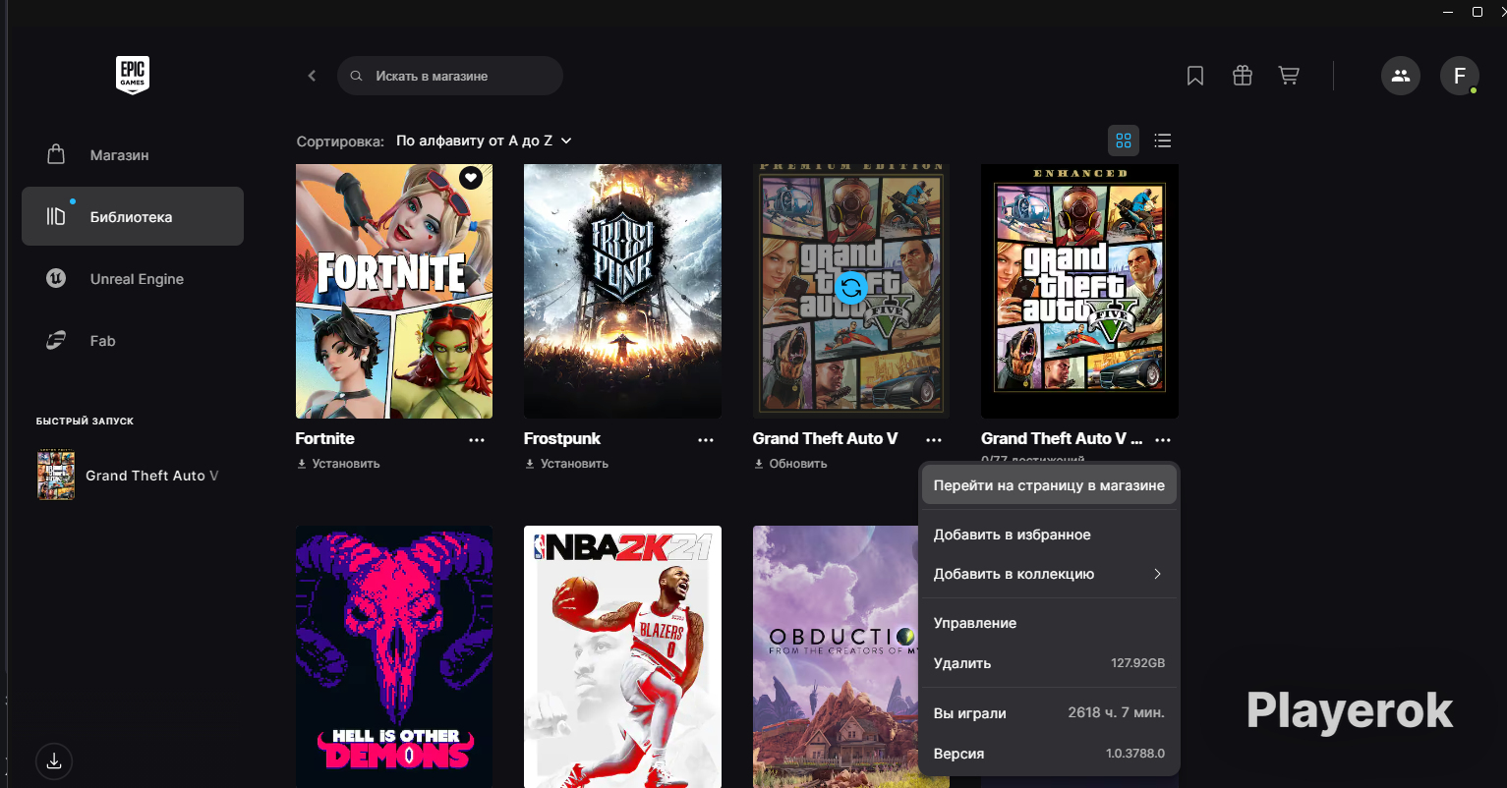
Task: Open the sort order dropdown
Action: [x=484, y=141]
